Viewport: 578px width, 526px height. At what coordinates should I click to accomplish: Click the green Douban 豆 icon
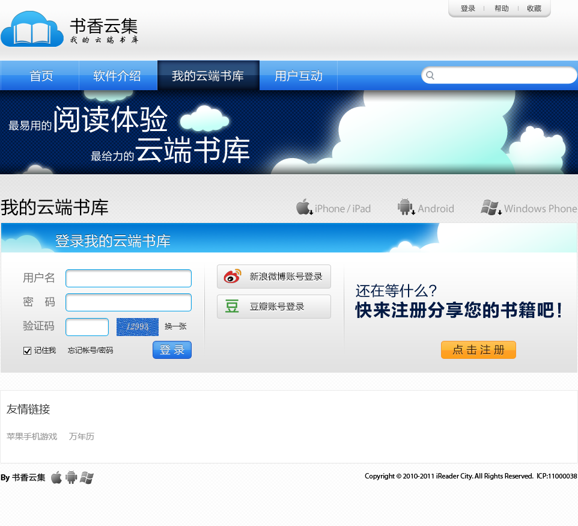click(x=232, y=306)
